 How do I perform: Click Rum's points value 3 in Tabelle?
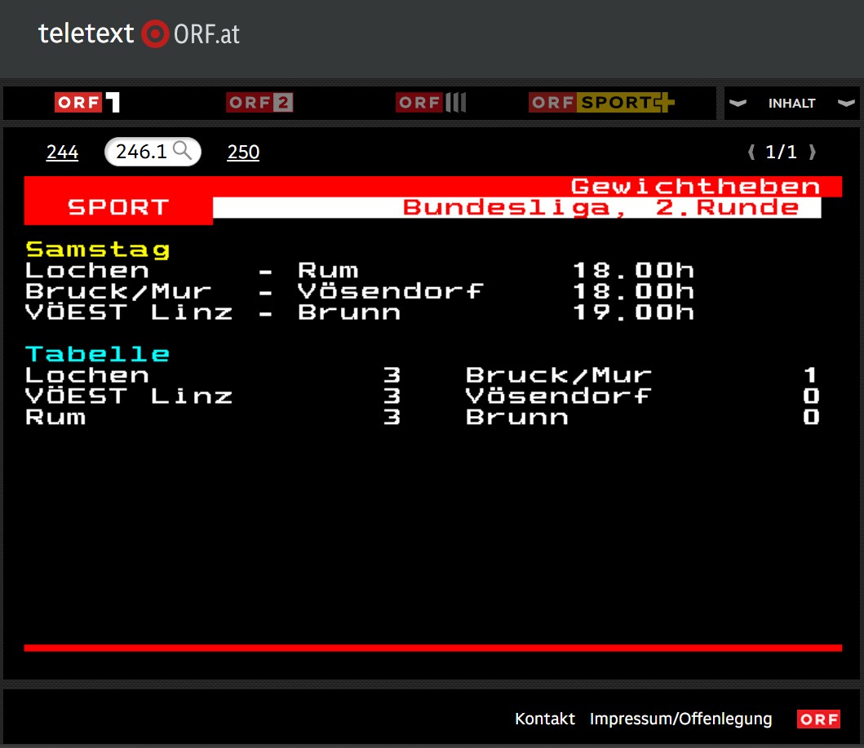click(x=392, y=417)
